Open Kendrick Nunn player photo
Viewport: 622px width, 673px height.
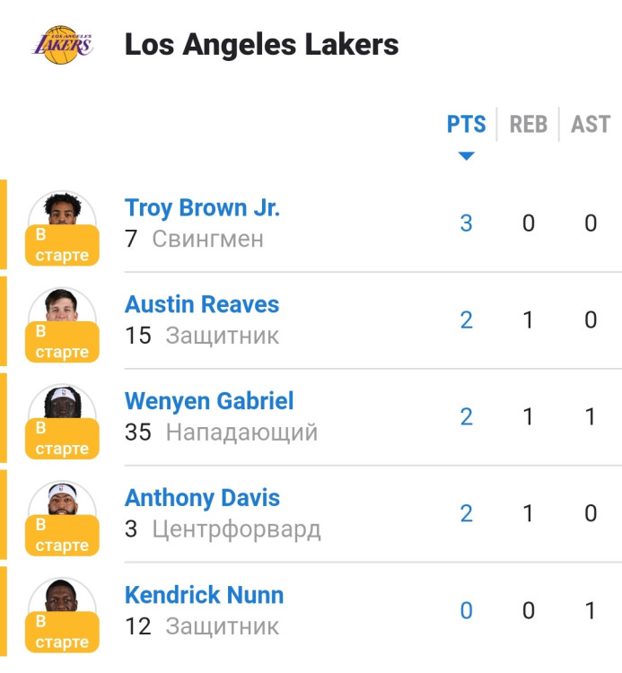(62, 596)
